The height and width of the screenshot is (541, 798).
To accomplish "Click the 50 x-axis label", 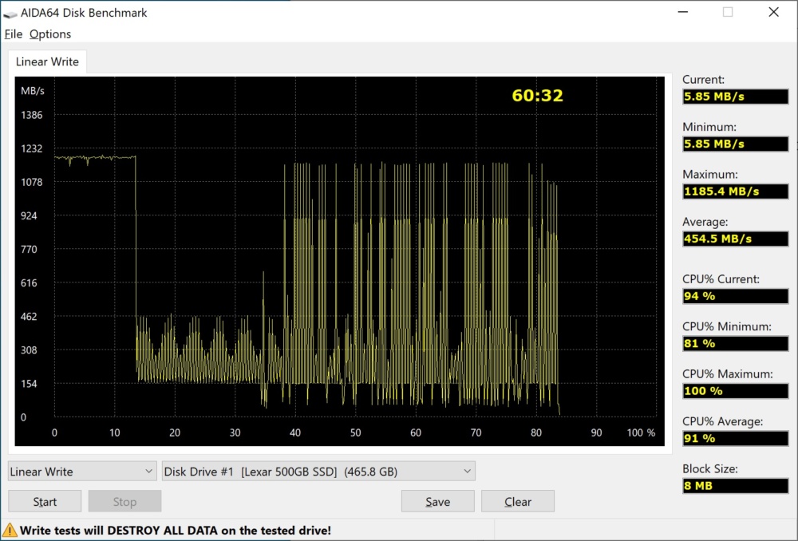I will (355, 432).
